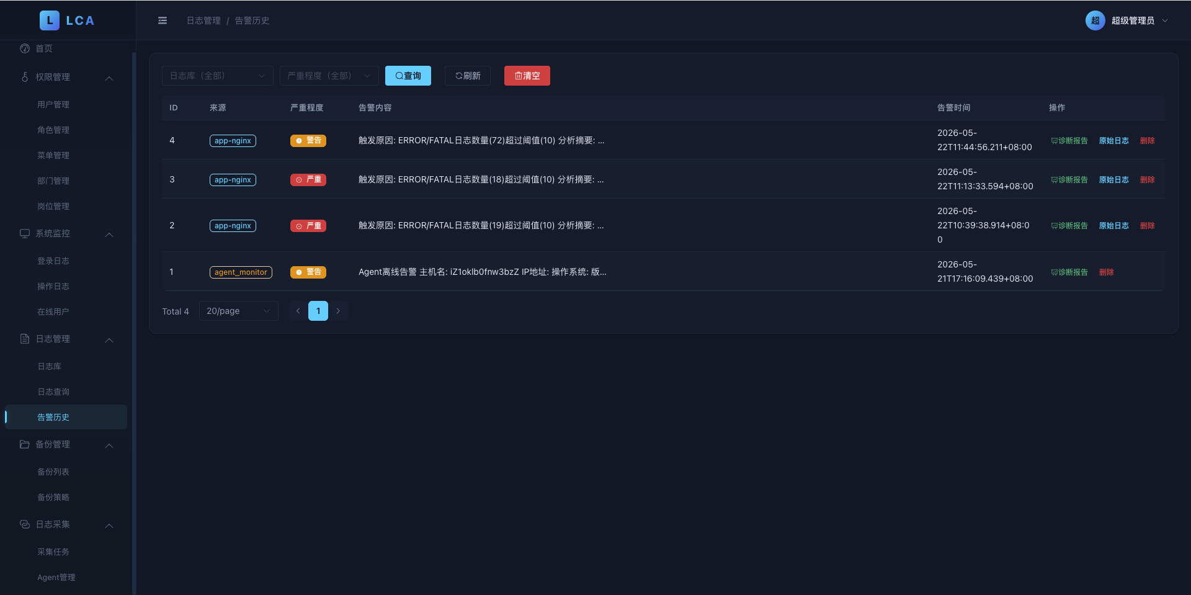1191x595 pixels.
Task: Open 在线用户 menu item
Action: 66,311
